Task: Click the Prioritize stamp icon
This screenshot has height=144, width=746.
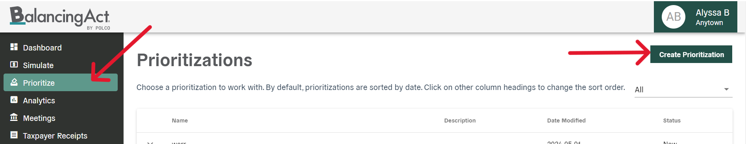Action: [14, 82]
